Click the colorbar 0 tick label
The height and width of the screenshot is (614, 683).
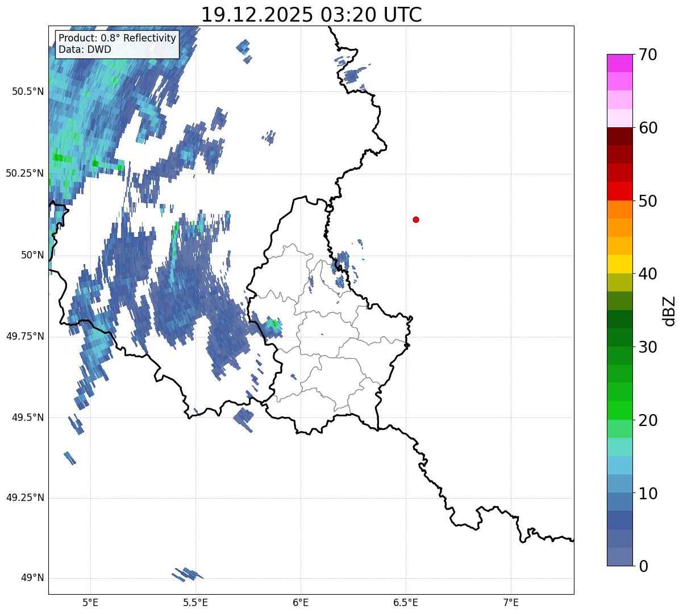(643, 566)
